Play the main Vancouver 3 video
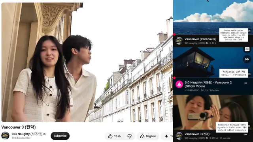253x142 pixels. tap(87, 62)
